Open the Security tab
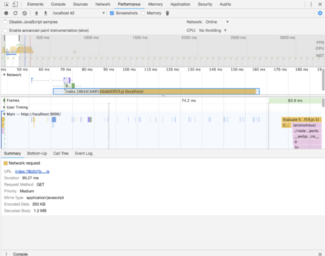Screen dimensions: 325x256 205,5
